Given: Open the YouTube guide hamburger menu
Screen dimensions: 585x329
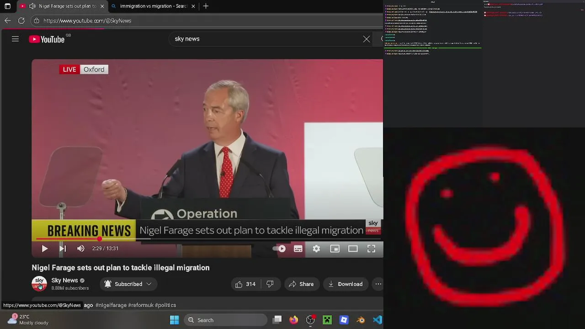Looking at the screenshot, I should pyautogui.click(x=15, y=39).
